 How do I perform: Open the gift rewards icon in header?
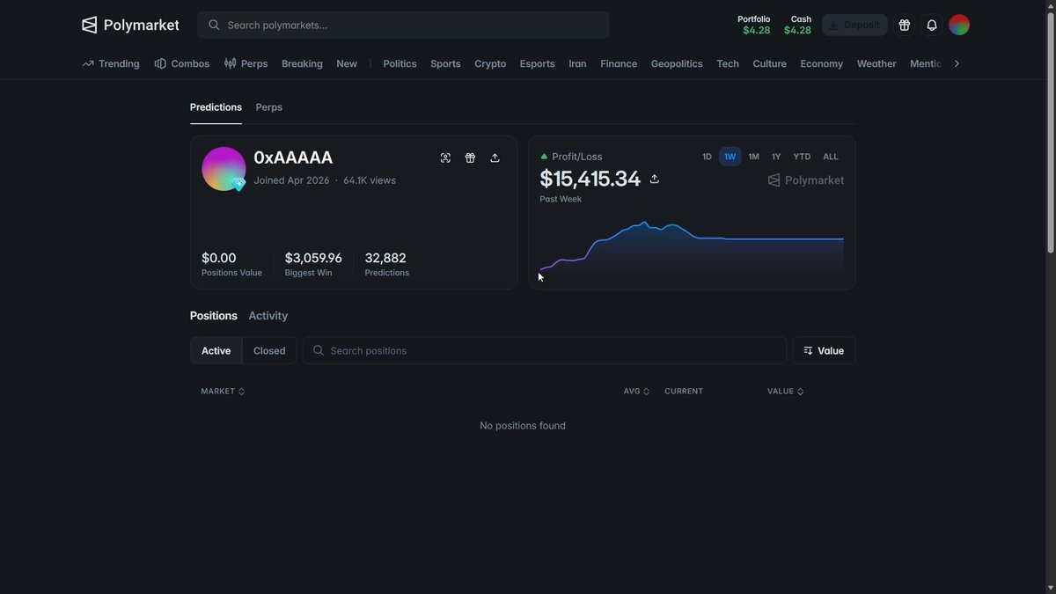point(904,25)
